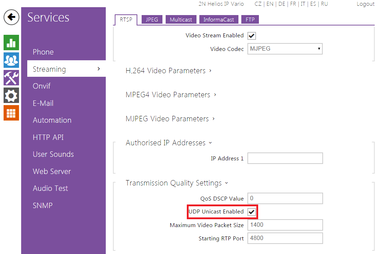The image size is (379, 254).
Task: Open the System gear icon
Action: pos(11,95)
